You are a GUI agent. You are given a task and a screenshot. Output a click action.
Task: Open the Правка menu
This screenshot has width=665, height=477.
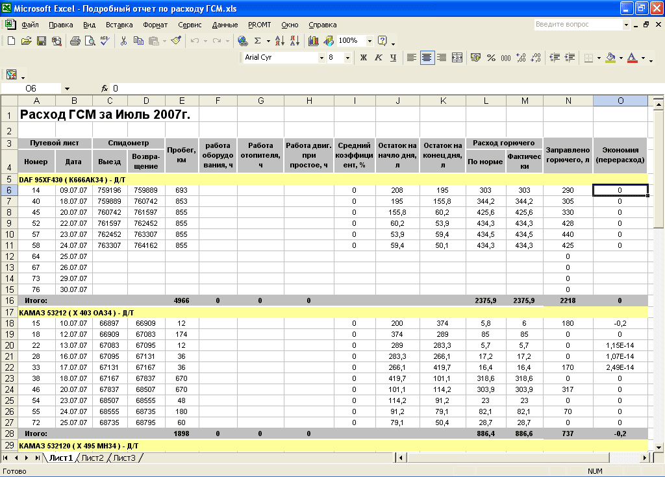point(60,25)
